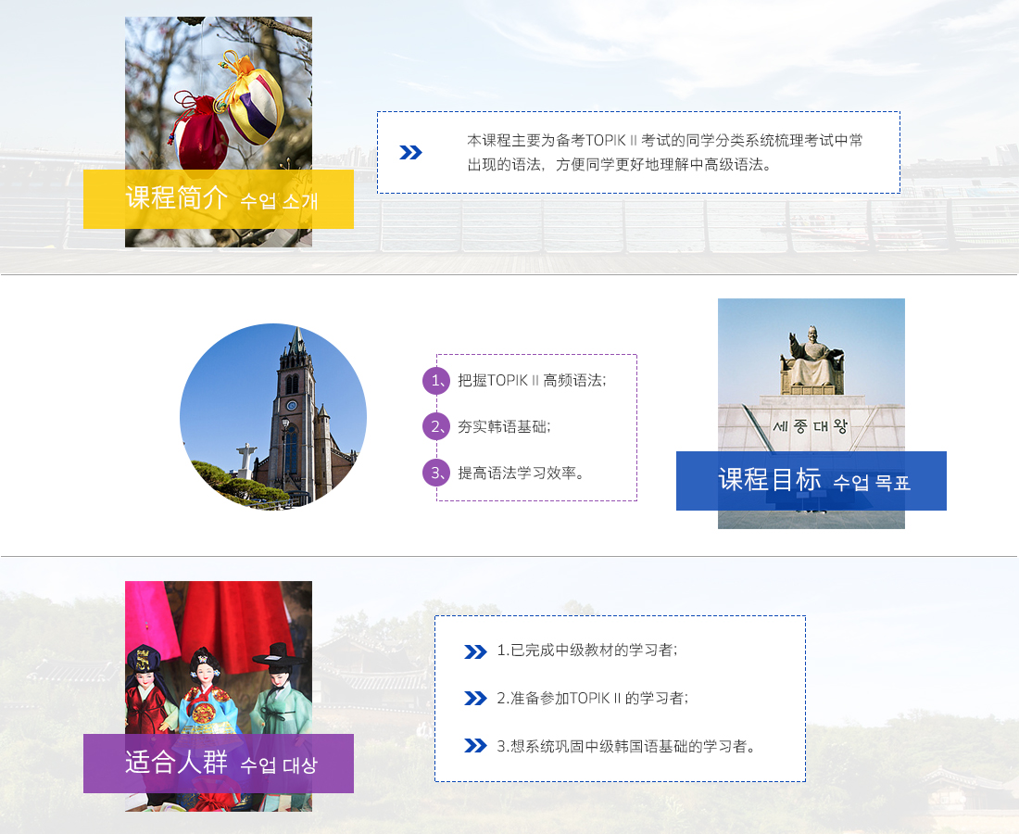Open the King Sejong statue photo
The height and width of the screenshot is (834, 1019).
(811, 371)
